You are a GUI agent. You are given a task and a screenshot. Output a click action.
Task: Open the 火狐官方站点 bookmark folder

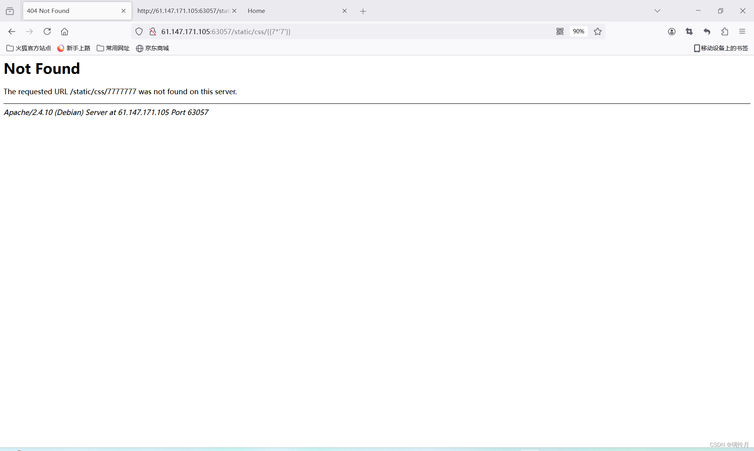pos(29,48)
